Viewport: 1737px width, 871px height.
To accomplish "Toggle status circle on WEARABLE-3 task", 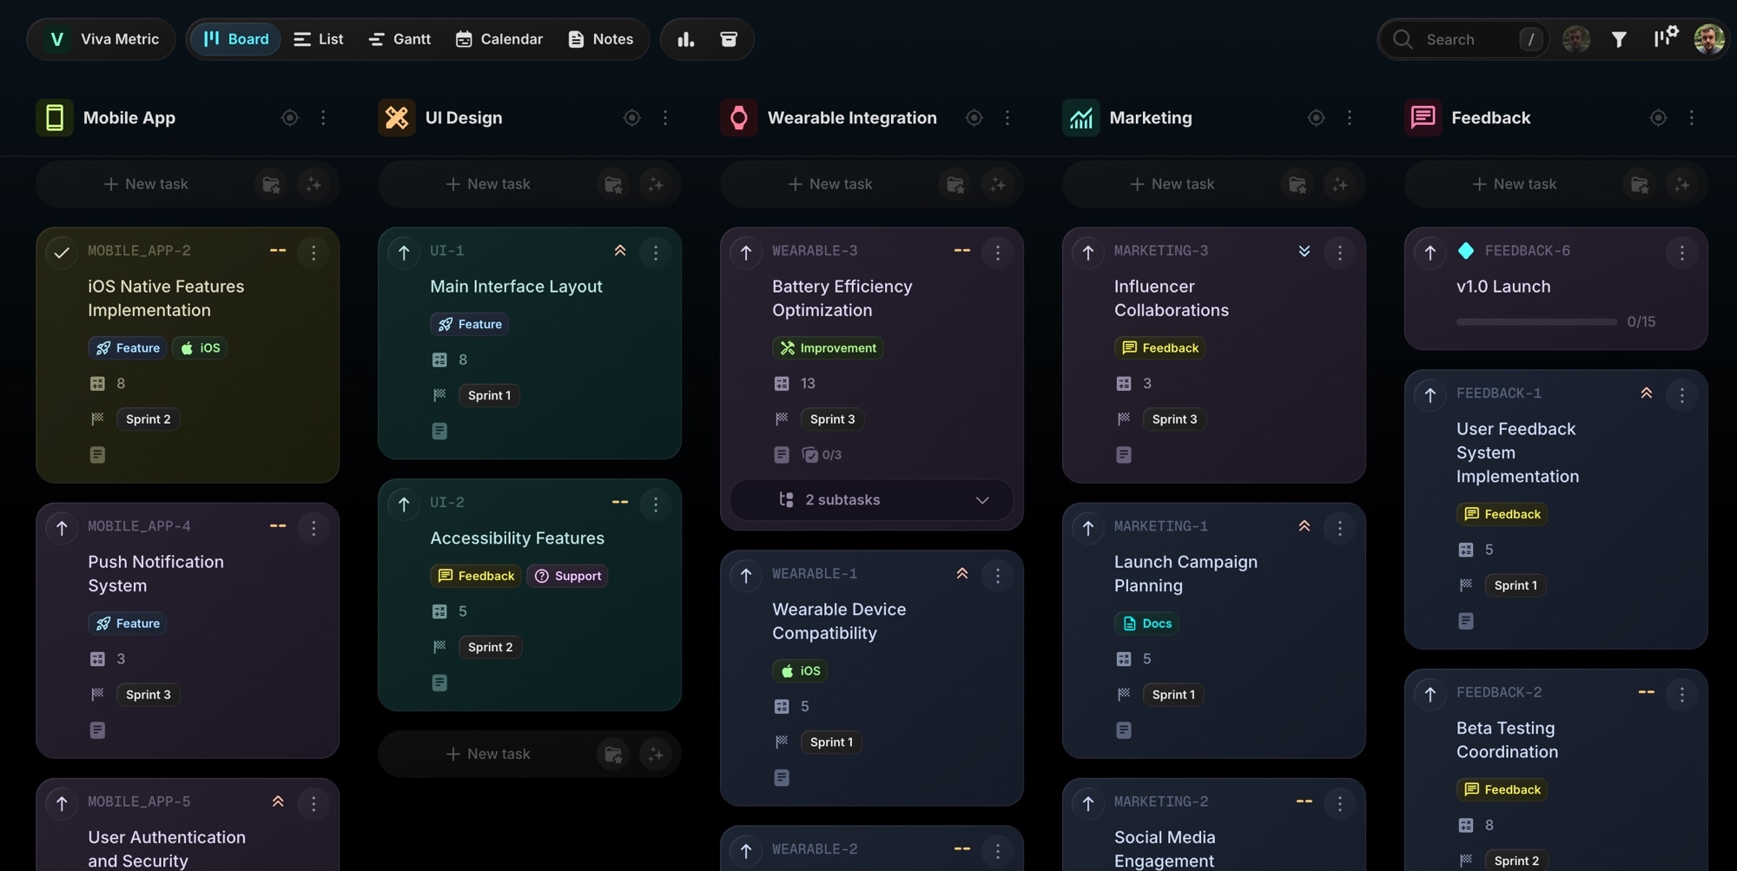I will click(746, 253).
